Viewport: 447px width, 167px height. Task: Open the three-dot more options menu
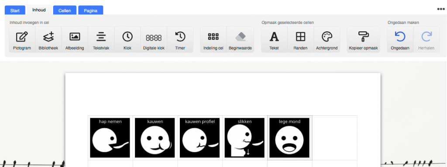click(441, 9)
